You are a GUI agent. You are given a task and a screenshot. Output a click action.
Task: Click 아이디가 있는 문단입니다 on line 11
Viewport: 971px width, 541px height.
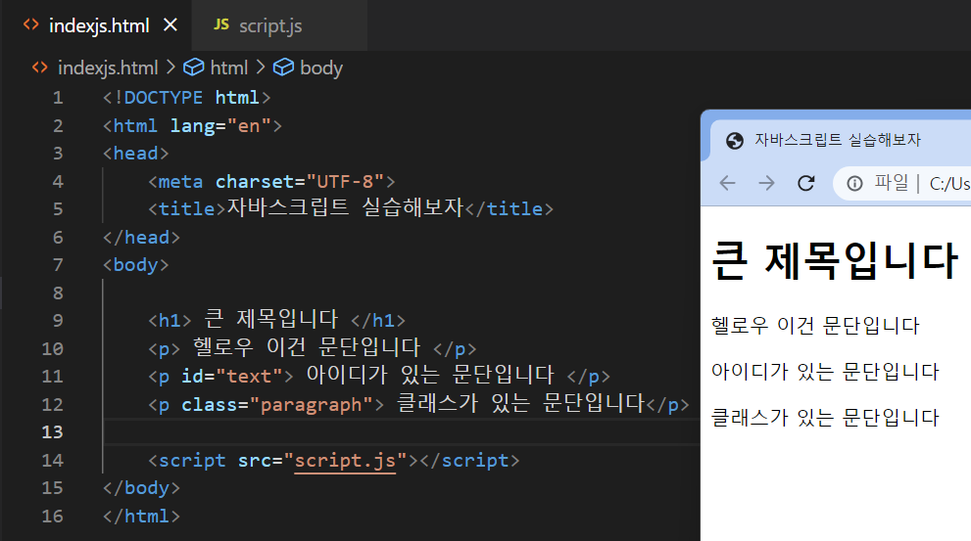click(x=430, y=375)
